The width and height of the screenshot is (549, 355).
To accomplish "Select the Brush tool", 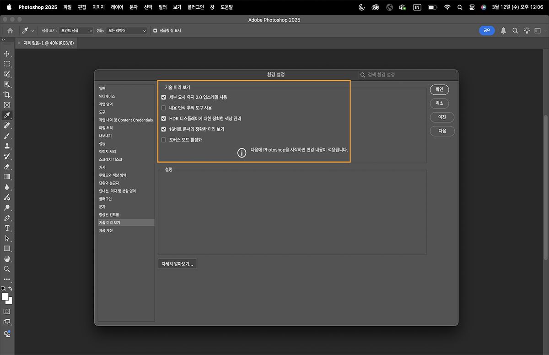I will 7,136.
